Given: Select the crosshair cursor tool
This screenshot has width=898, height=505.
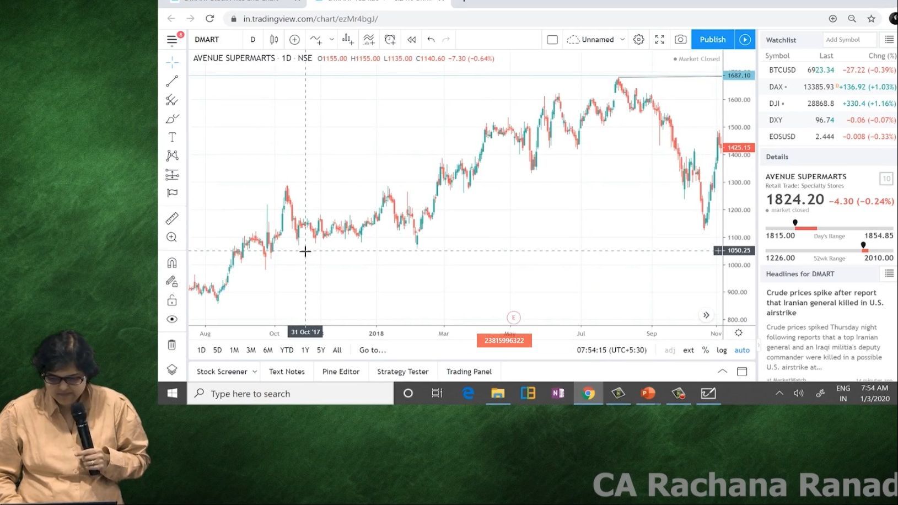Looking at the screenshot, I should tap(172, 62).
